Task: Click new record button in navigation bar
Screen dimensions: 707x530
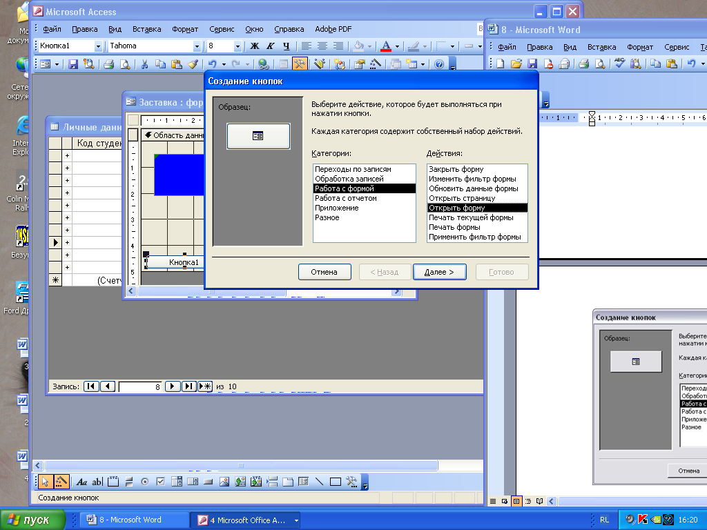Action: pos(204,386)
